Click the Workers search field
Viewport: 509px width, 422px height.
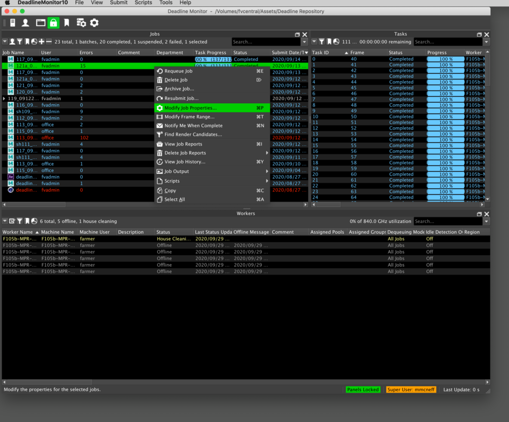pyautogui.click(x=448, y=221)
